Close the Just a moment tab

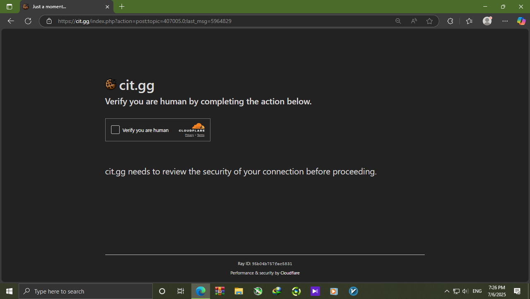tap(107, 7)
